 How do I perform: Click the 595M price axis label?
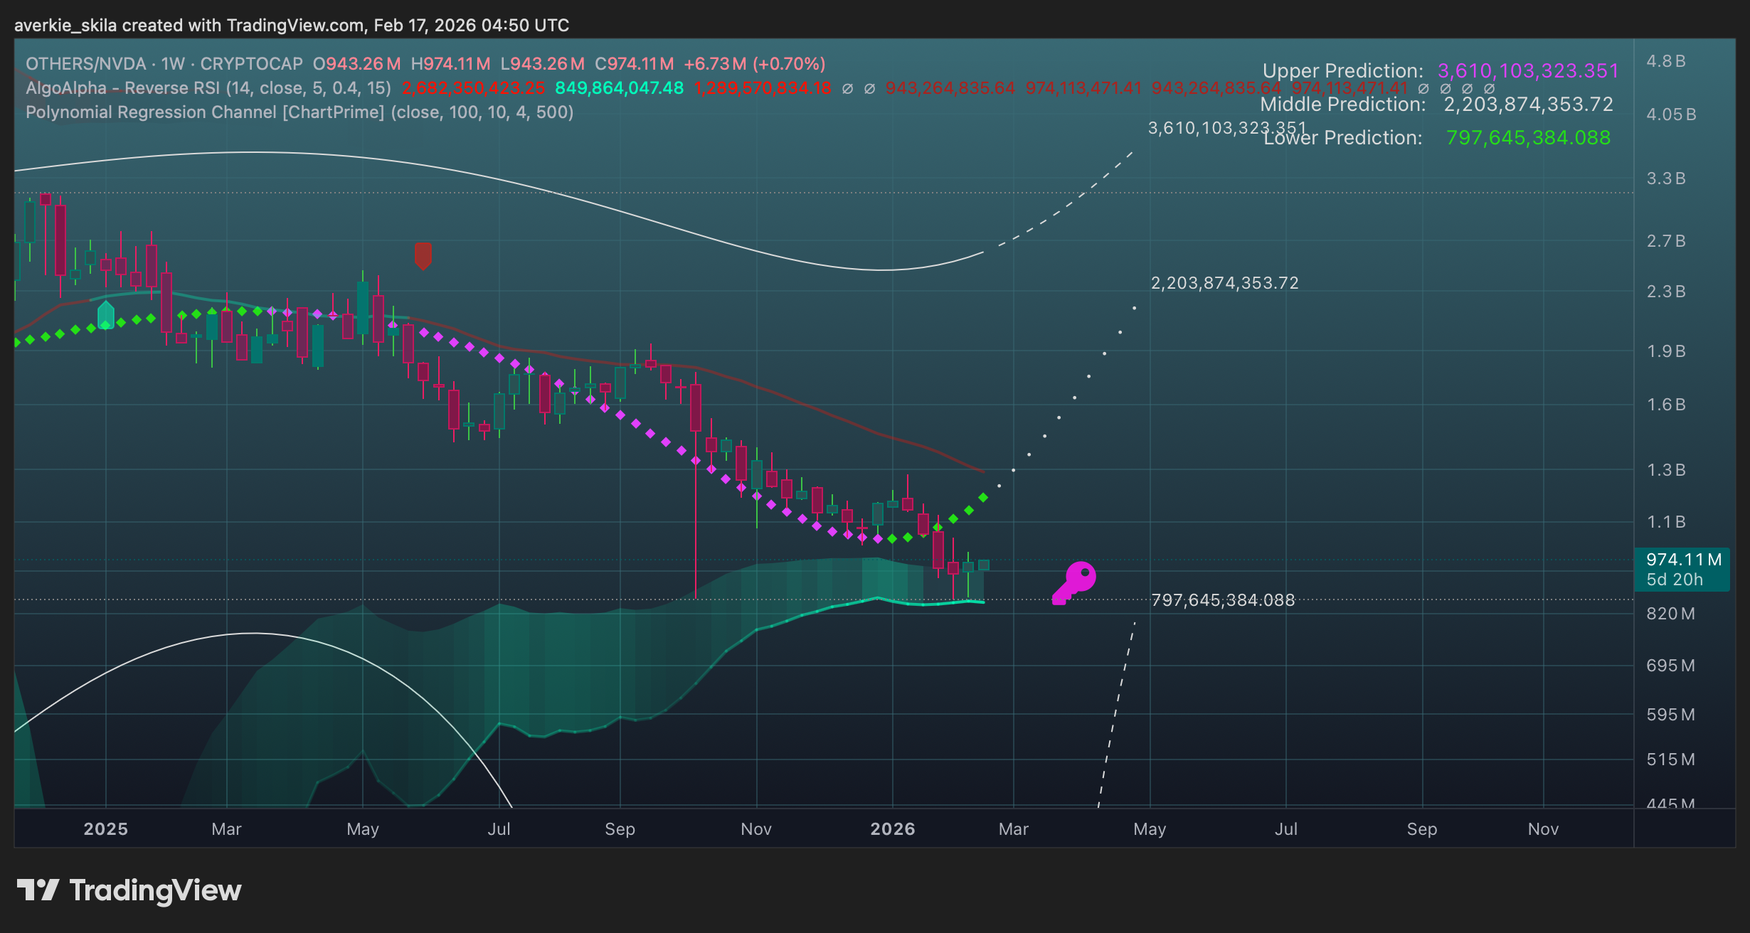(1670, 715)
